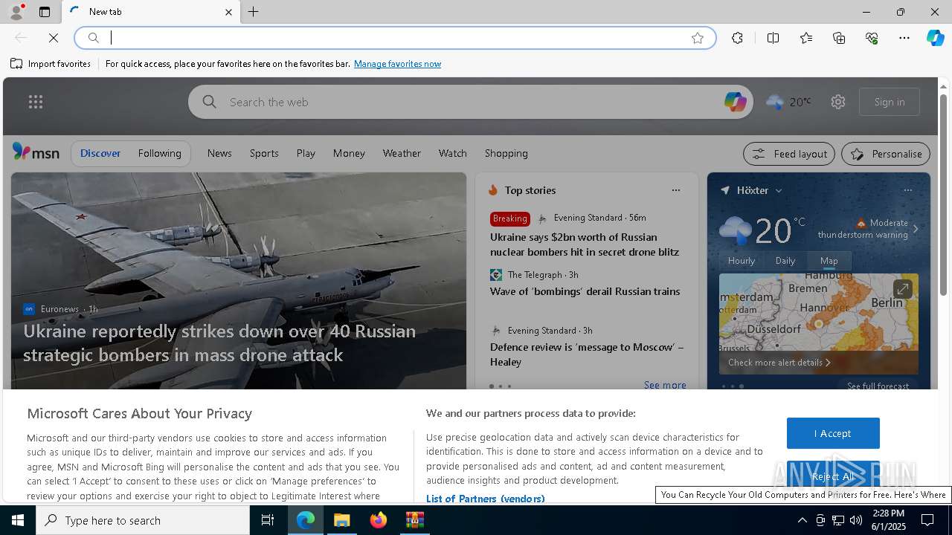This screenshot has height=535, width=952.
Task: Expand Höxter location dropdown
Action: [779, 191]
